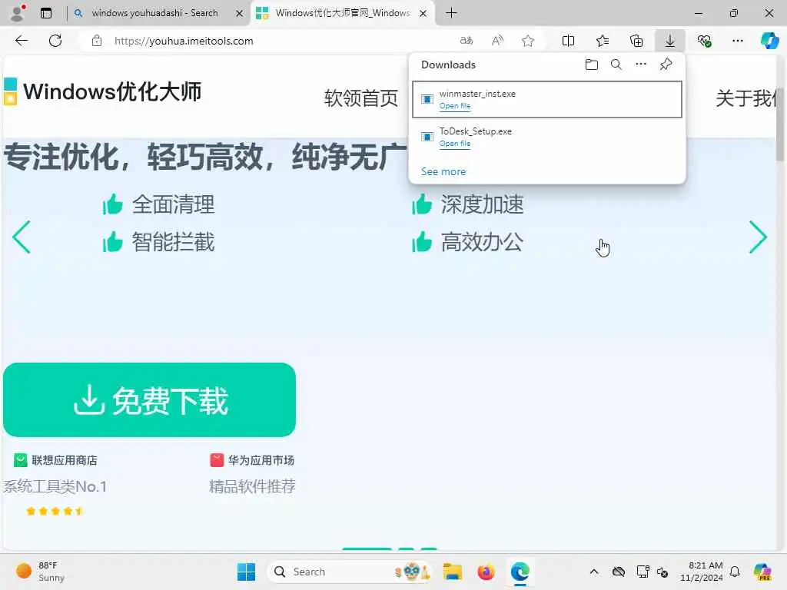Activate Read aloud icon
787x590 pixels.
(497, 41)
